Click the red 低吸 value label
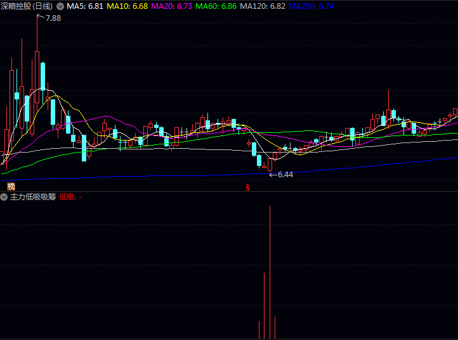Screen dimensions: 458x340 point(70,197)
